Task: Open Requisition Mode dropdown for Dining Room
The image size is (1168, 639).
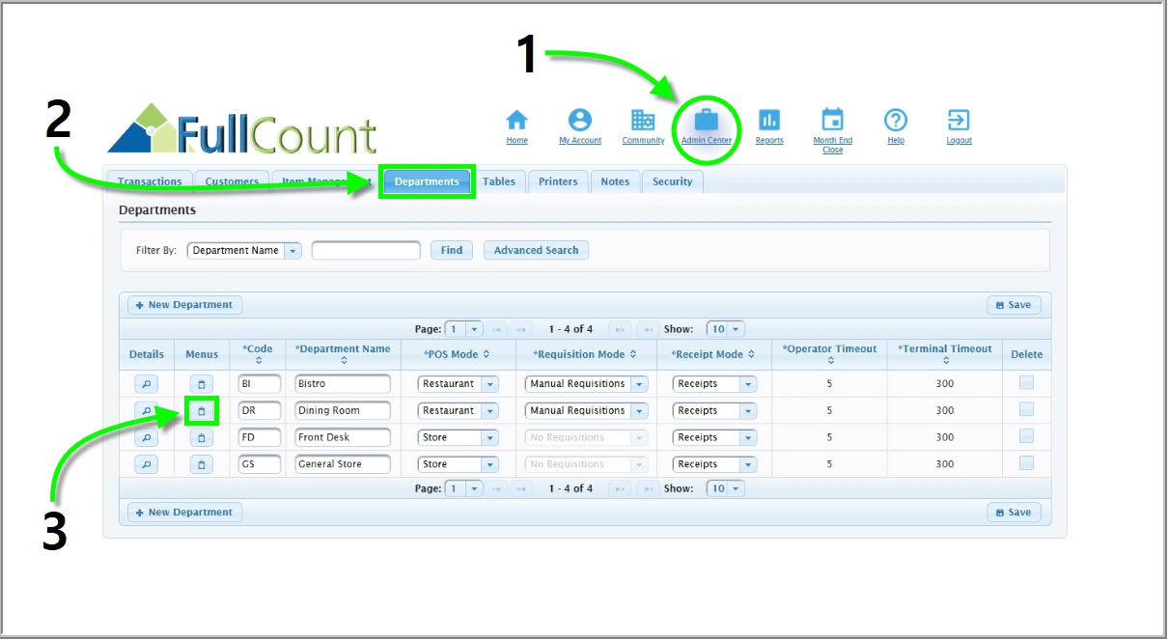Action: tap(587, 411)
